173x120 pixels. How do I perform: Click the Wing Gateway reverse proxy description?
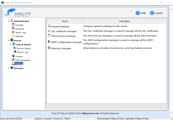117,48
